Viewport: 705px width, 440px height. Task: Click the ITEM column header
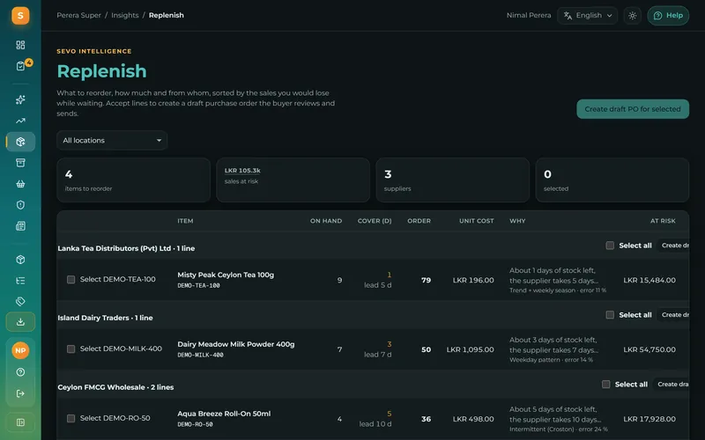click(185, 221)
